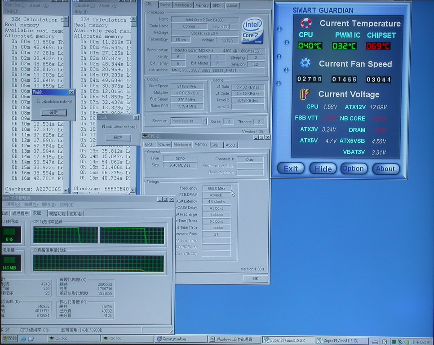
Task: Click the Name field showing Intel Core 2 Duo E4300
Action: click(205, 20)
